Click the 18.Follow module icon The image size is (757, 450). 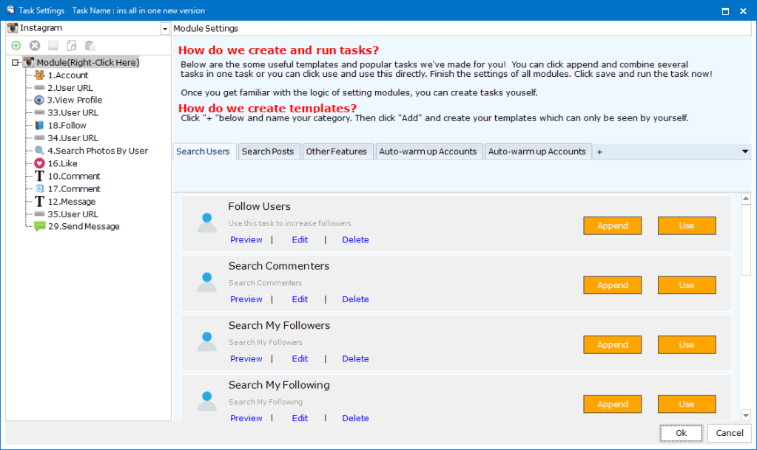pyautogui.click(x=39, y=126)
